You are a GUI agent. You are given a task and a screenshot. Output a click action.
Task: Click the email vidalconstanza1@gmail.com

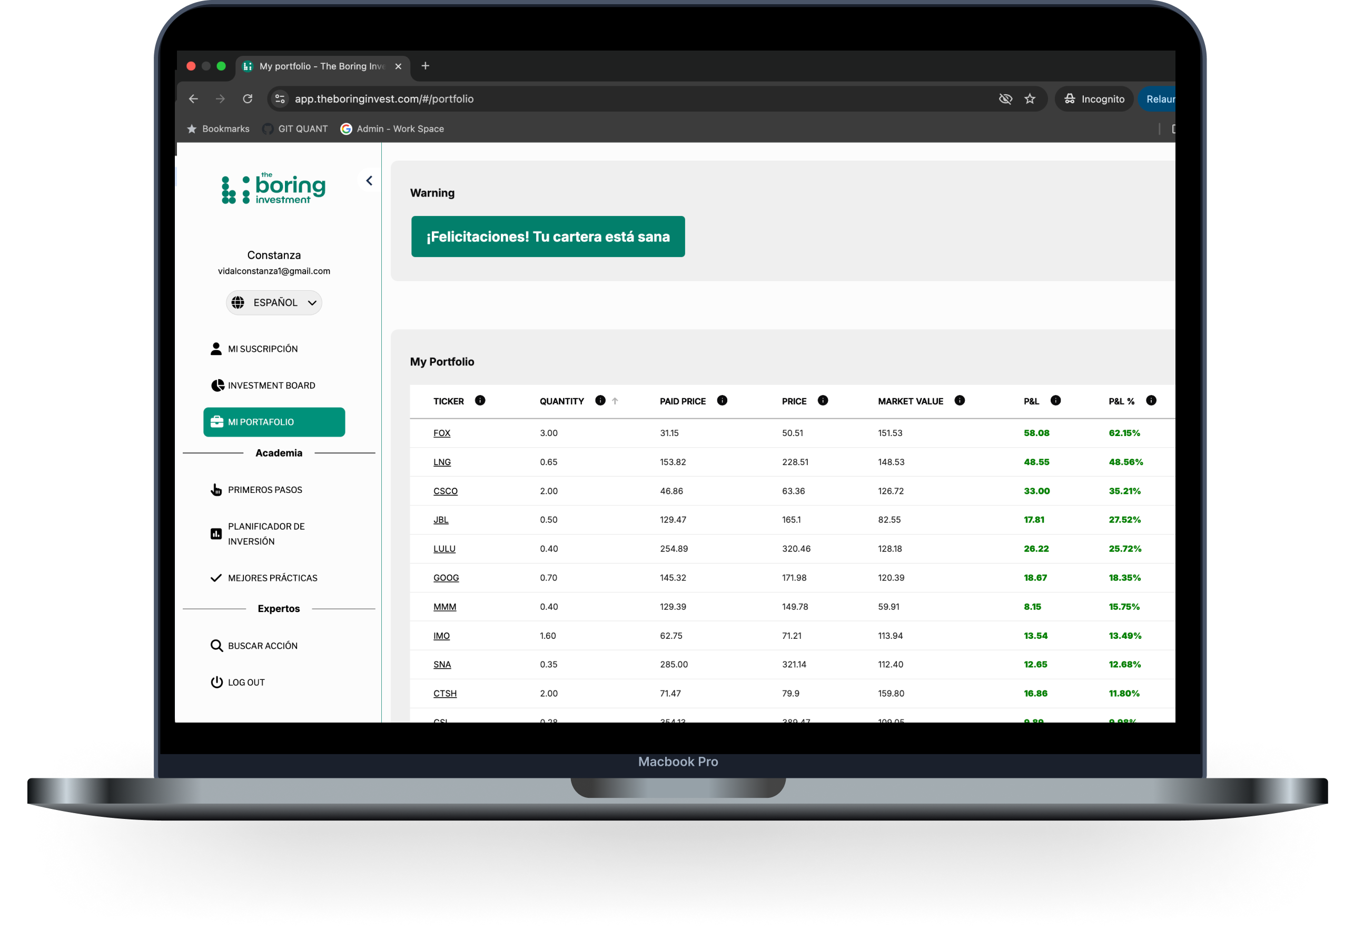click(274, 271)
